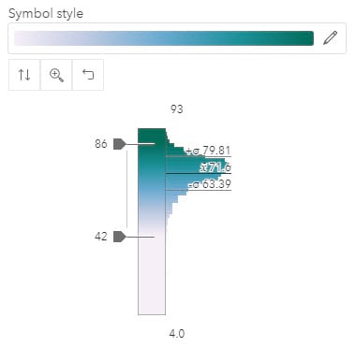Grab the lower slider handle at 42
The width and height of the screenshot is (356, 347).
[x=120, y=237]
